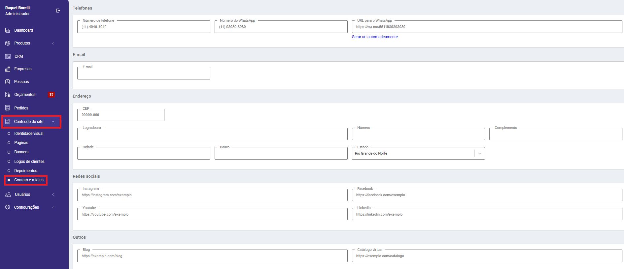Go to Pessoas in sidebar
Image resolution: width=624 pixels, height=269 pixels.
21,82
